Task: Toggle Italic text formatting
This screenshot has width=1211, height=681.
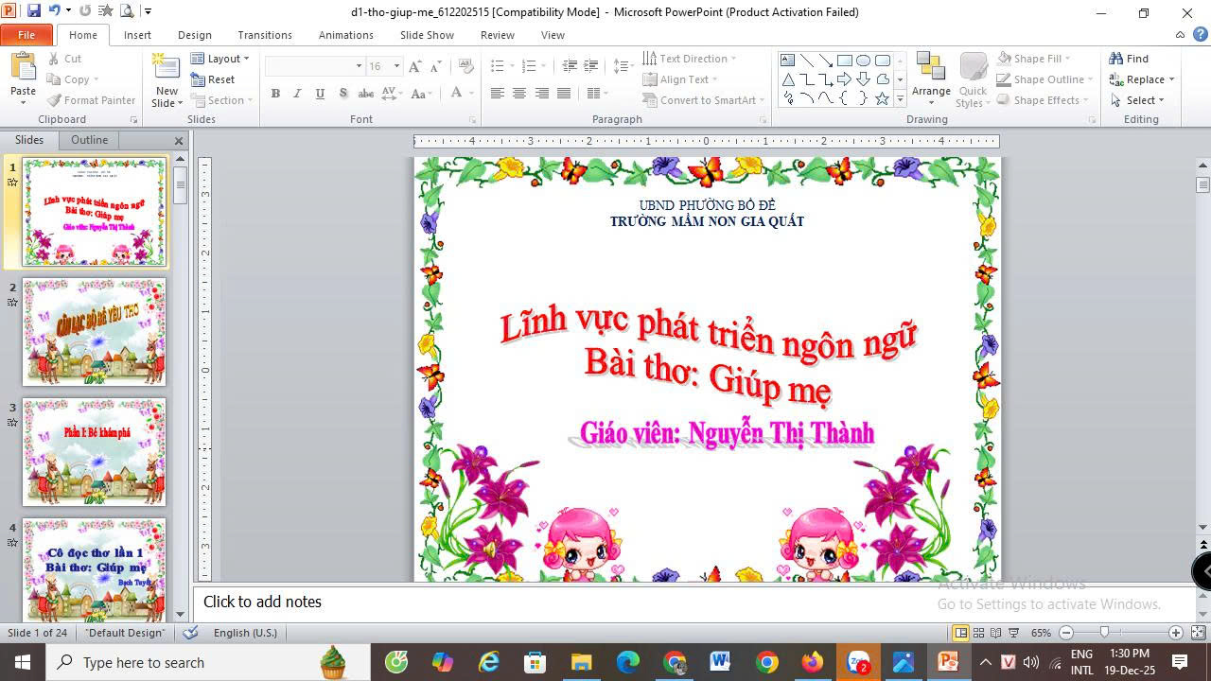Action: 297,93
